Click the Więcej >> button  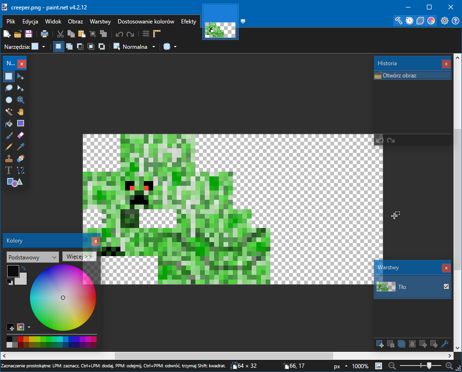[x=79, y=257]
